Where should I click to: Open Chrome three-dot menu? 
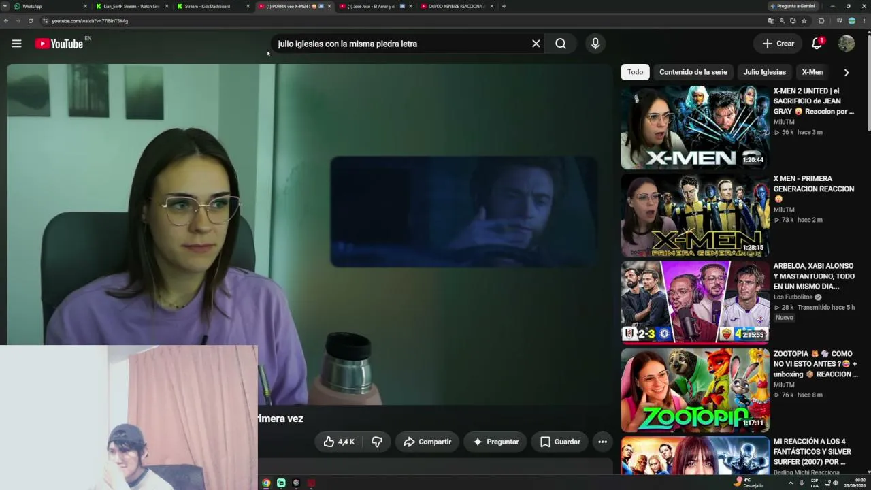[x=864, y=21]
